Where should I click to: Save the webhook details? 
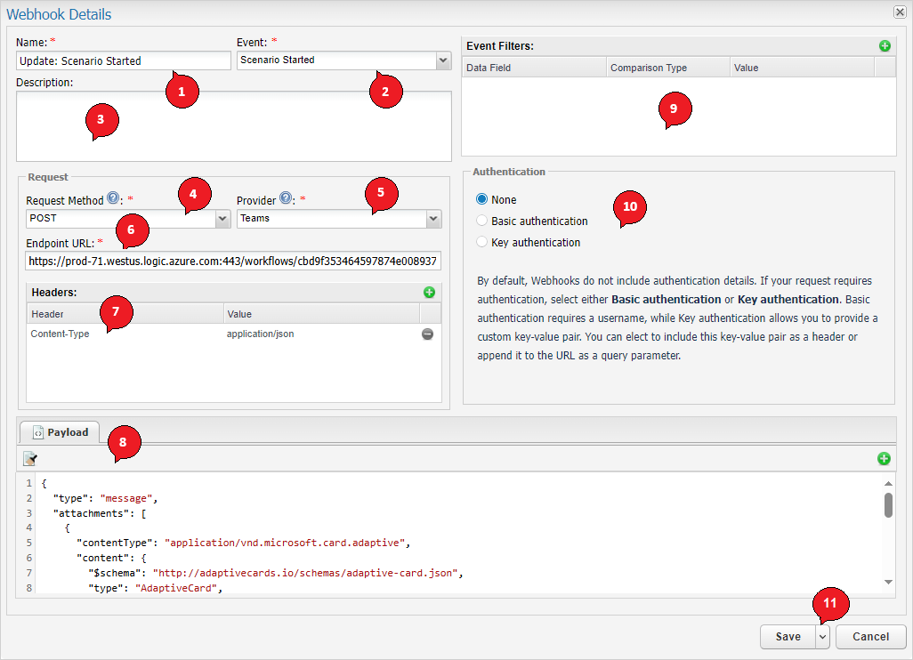click(x=788, y=636)
